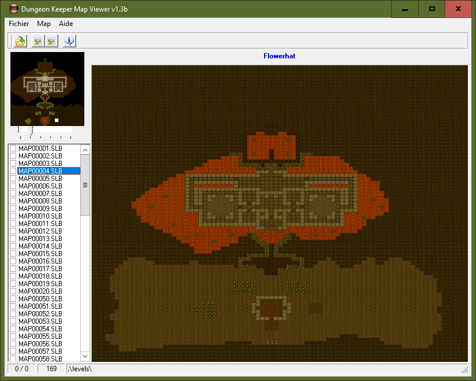Click the large map view canvas
This screenshot has width=476, height=381.
coord(280,213)
